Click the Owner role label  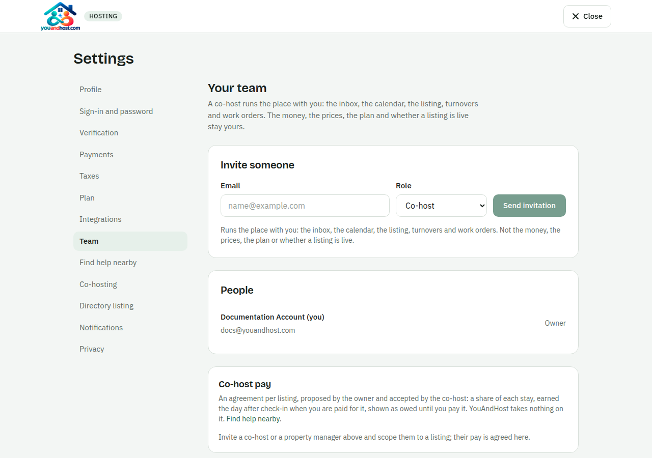(555, 323)
